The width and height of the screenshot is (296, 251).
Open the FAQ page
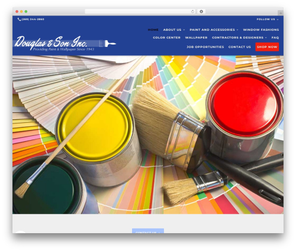[x=275, y=37]
